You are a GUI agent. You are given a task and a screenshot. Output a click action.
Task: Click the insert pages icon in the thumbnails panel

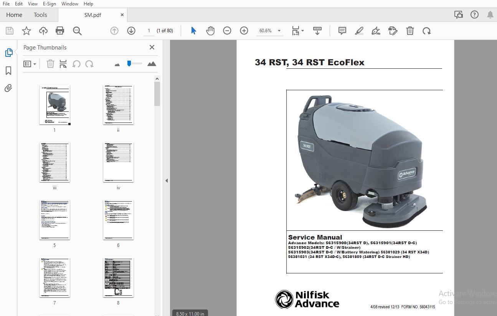point(63,64)
